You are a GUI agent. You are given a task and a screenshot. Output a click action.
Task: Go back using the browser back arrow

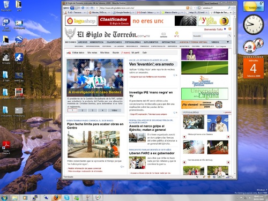(72, 8)
